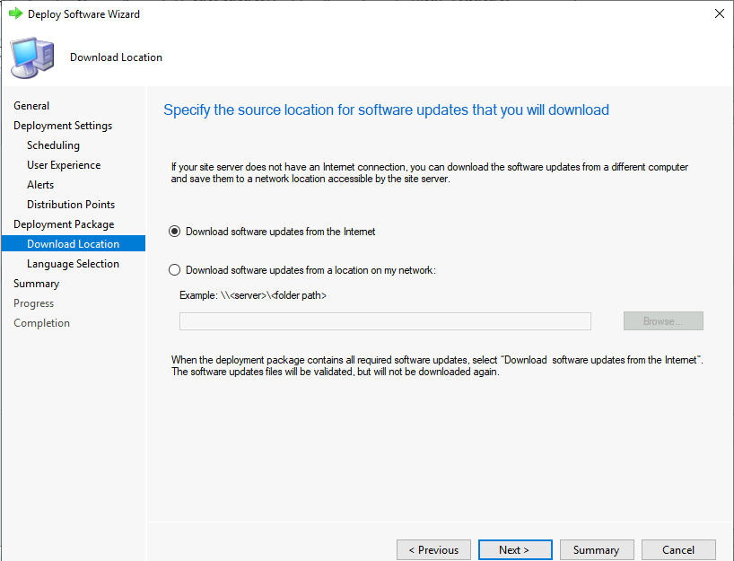Click the Summary button at the bottom
Image resolution: width=734 pixels, height=561 pixels.
click(x=596, y=550)
